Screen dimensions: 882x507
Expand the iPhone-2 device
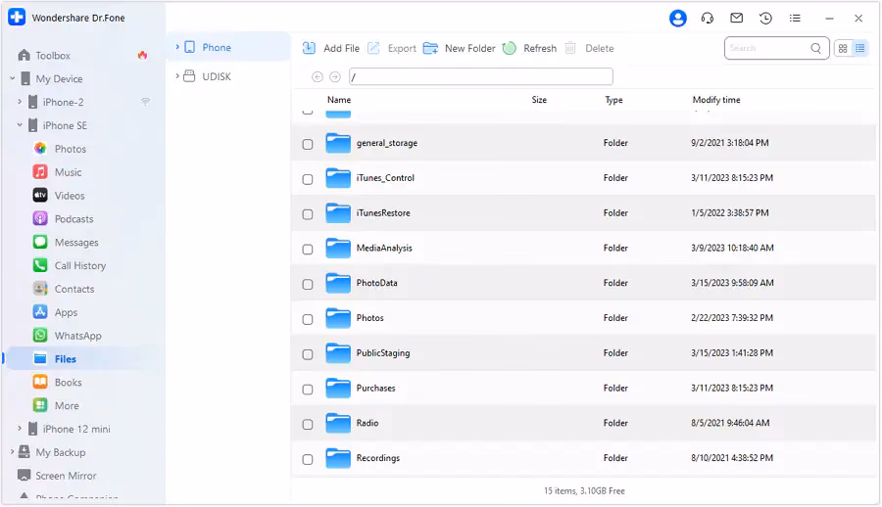click(20, 102)
